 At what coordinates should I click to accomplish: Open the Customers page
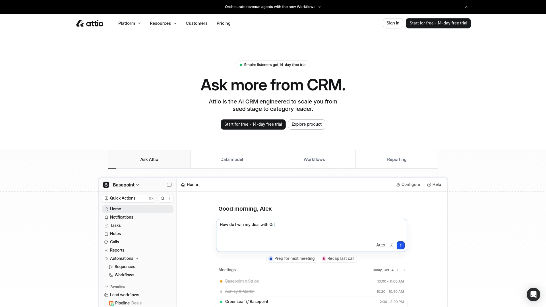197,23
